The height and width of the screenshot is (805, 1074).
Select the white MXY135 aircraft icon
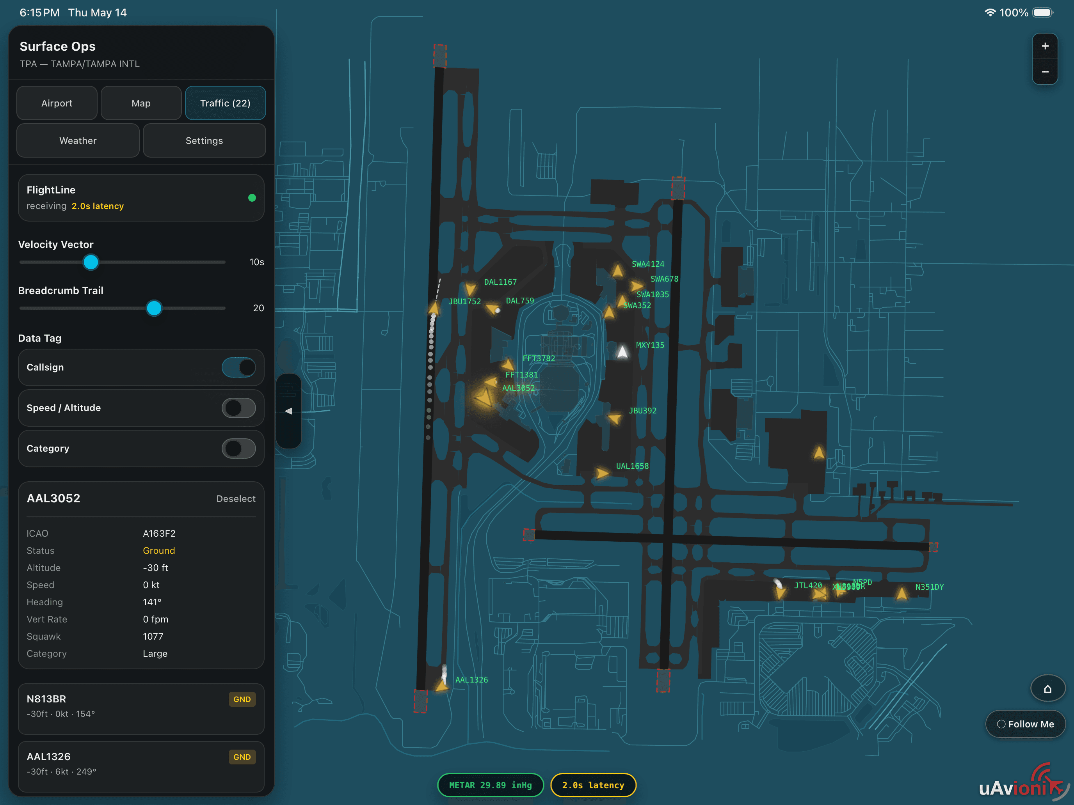(x=622, y=352)
